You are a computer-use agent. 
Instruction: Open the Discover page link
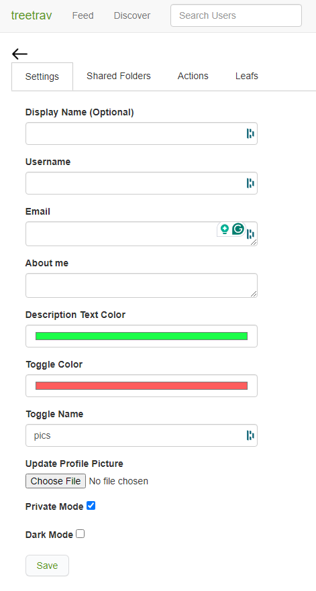click(132, 16)
